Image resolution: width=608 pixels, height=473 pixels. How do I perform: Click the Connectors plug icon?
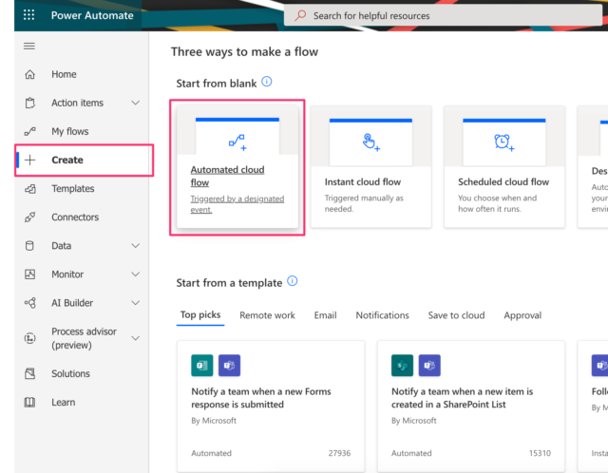tap(29, 218)
